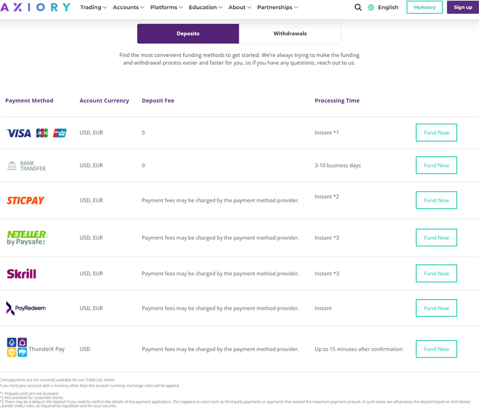Click the STICPAY logo
The width and height of the screenshot is (479, 412).
(26, 200)
